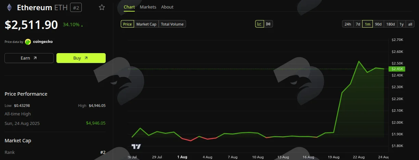This screenshot has width=419, height=160.
Task: Select the Market Cap chart option
Action: tap(146, 24)
